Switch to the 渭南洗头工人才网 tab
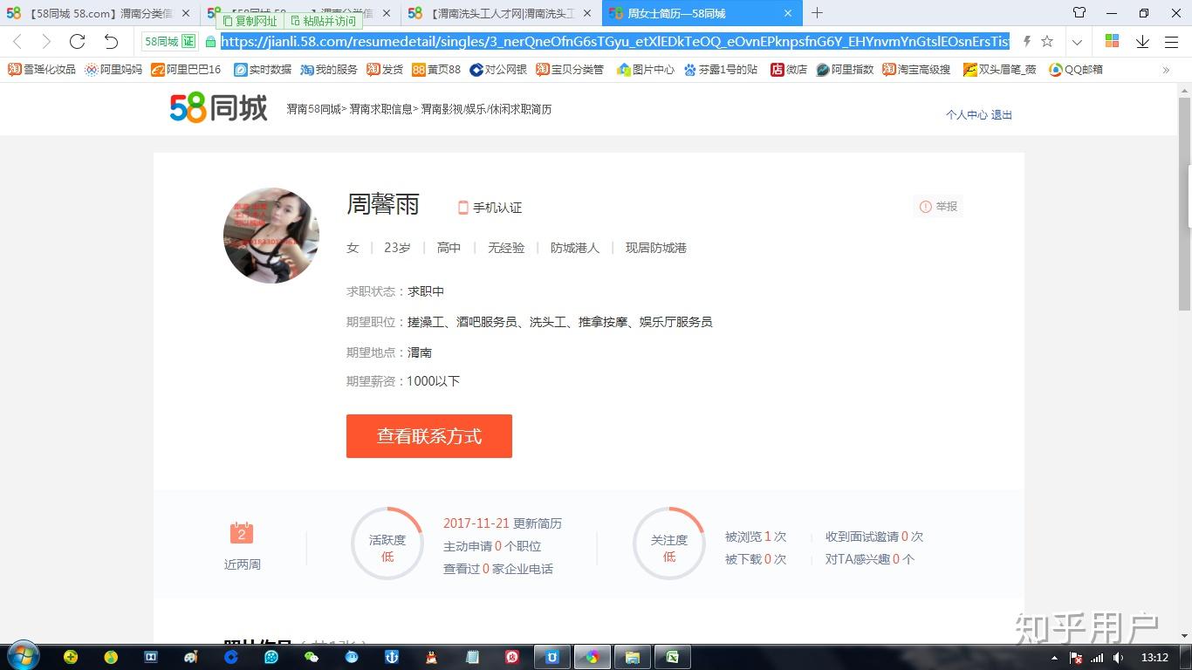 (x=502, y=13)
